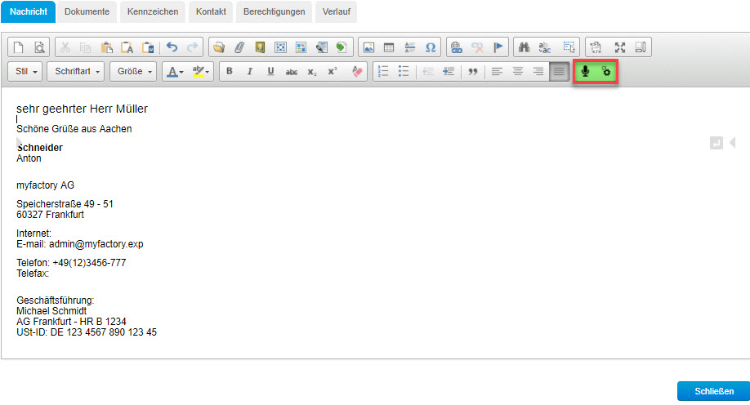Toggle subscript formatting
Image resolution: width=750 pixels, height=405 pixels.
pyautogui.click(x=312, y=72)
